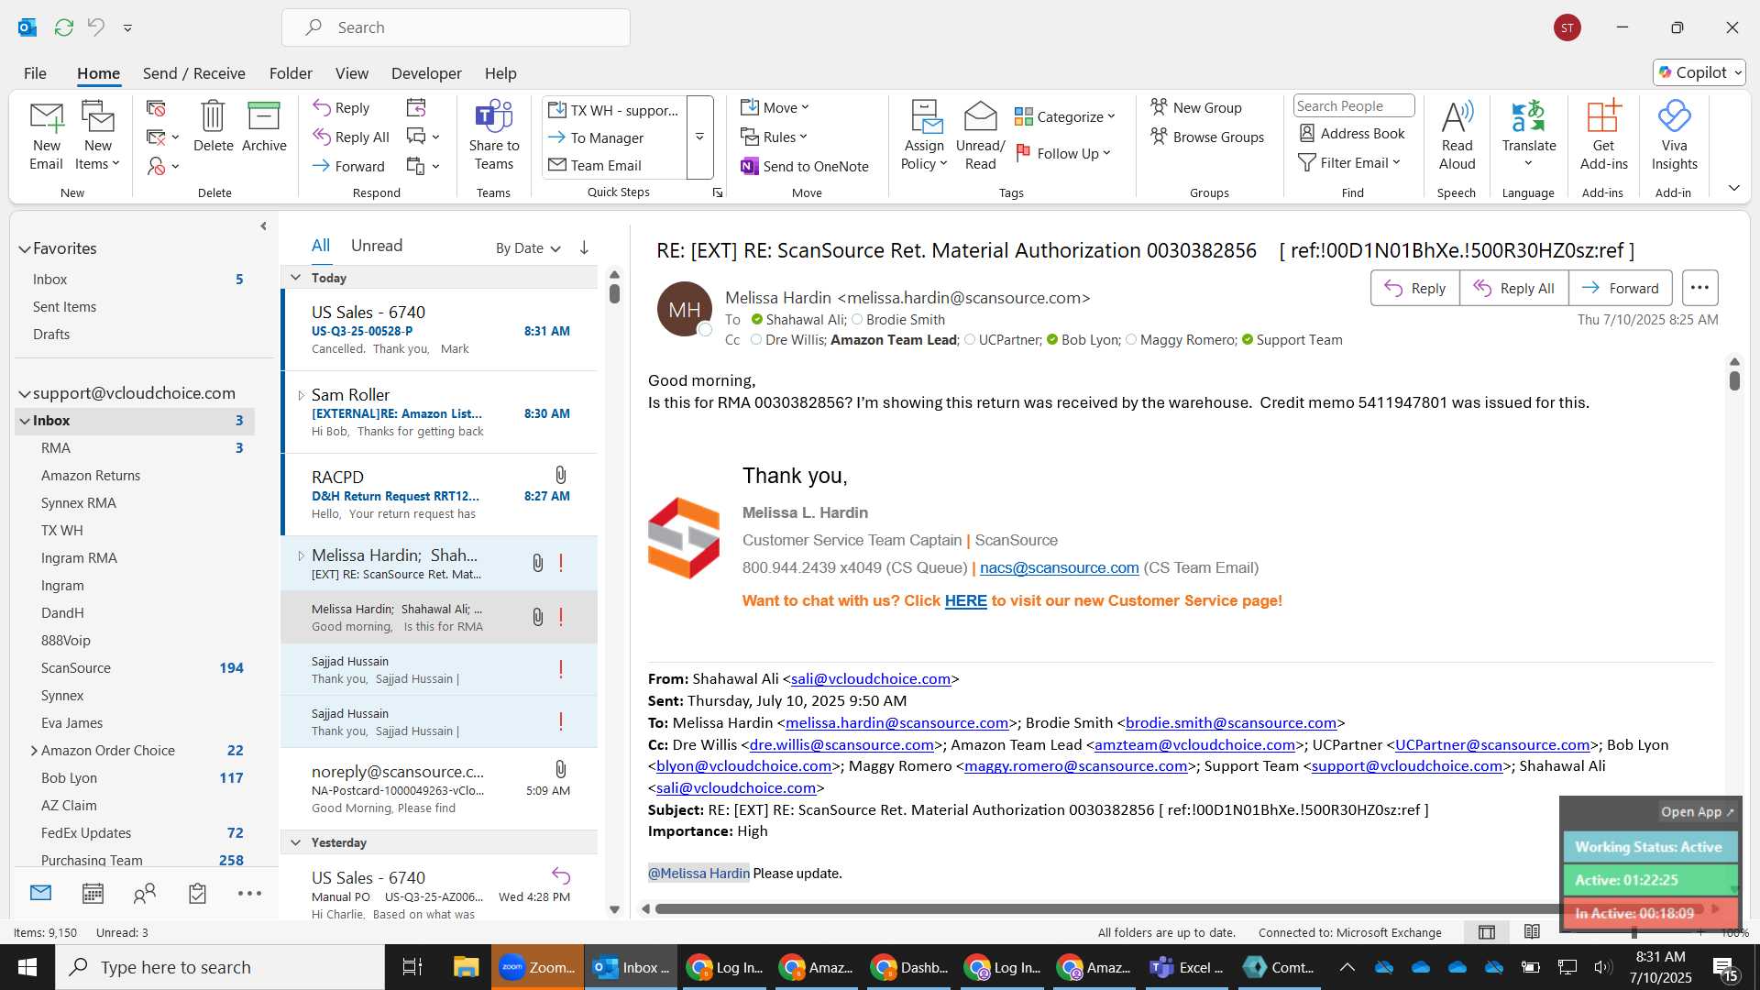This screenshot has height=990, width=1760.
Task: Click Forward in reading pane
Action: pyautogui.click(x=1620, y=288)
